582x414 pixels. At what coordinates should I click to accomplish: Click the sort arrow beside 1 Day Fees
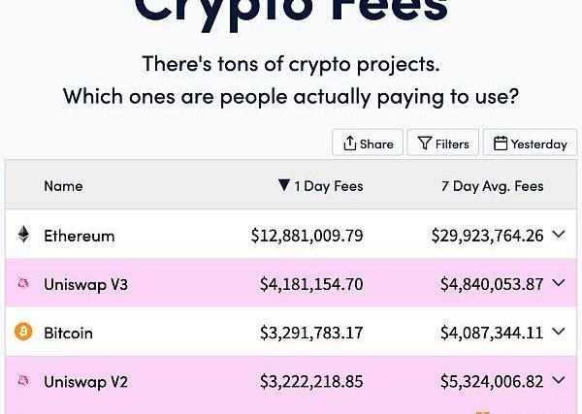[284, 185]
